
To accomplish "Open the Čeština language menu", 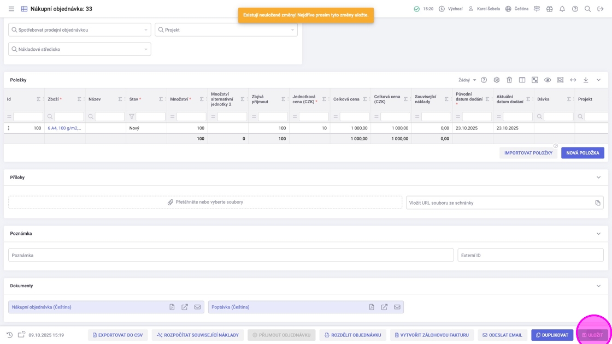I will tap(516, 9).
